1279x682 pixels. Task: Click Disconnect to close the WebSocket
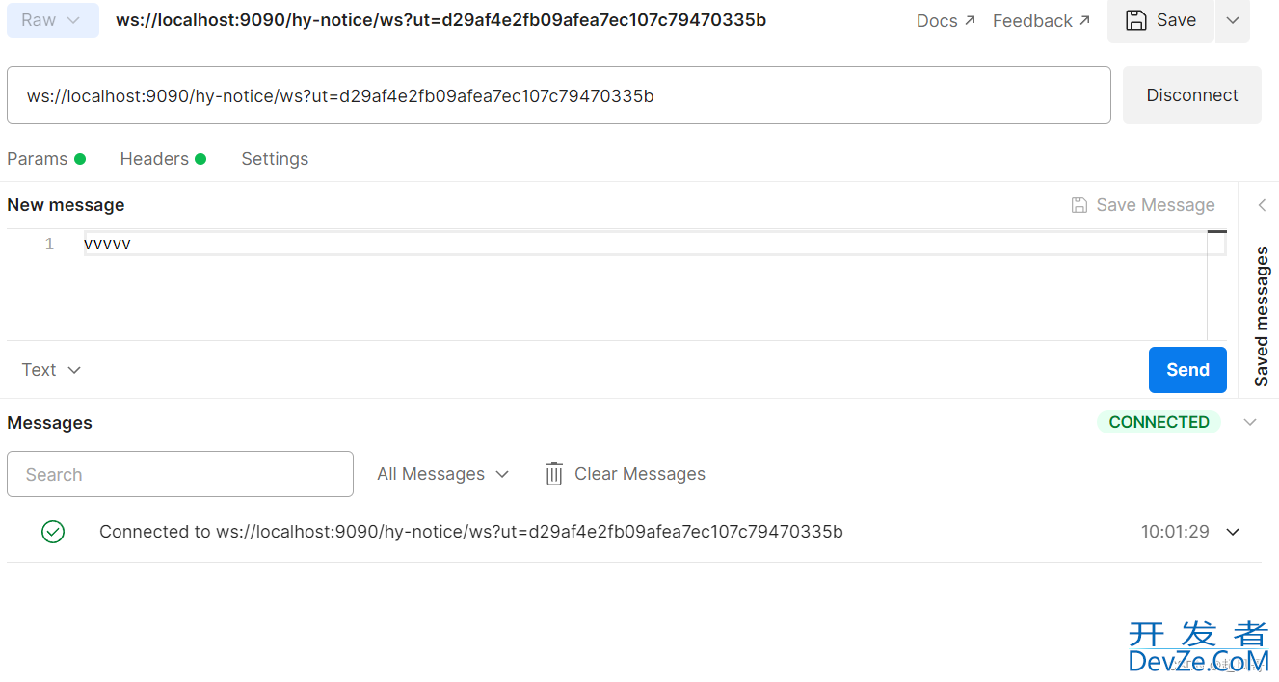pos(1191,95)
